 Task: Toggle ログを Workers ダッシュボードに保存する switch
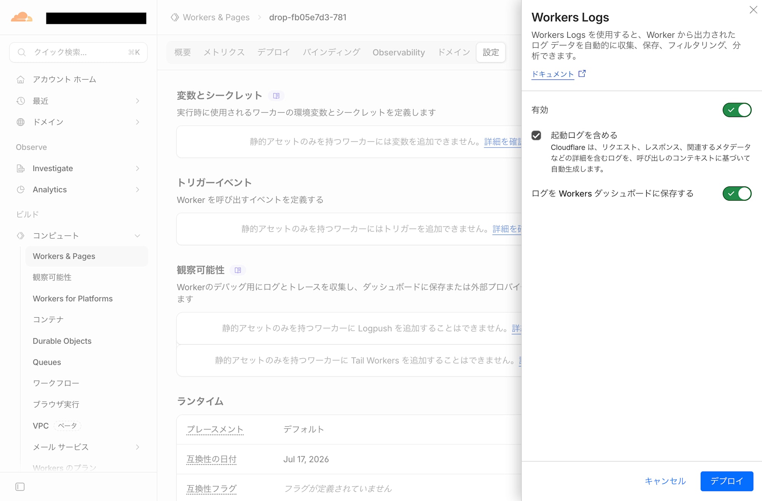tap(737, 193)
